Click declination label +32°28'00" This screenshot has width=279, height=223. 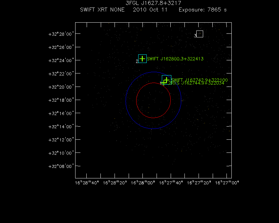coord(61,34)
